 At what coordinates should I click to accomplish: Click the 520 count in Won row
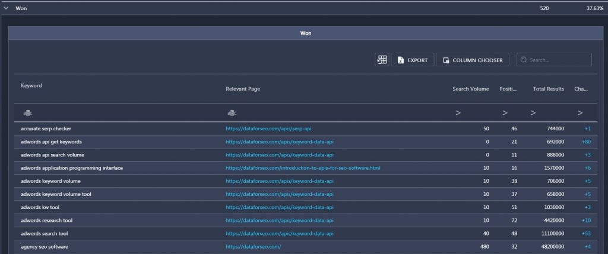click(544, 8)
